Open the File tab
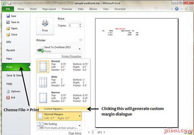The width and height of the screenshot is (194, 135). coord(8,9)
